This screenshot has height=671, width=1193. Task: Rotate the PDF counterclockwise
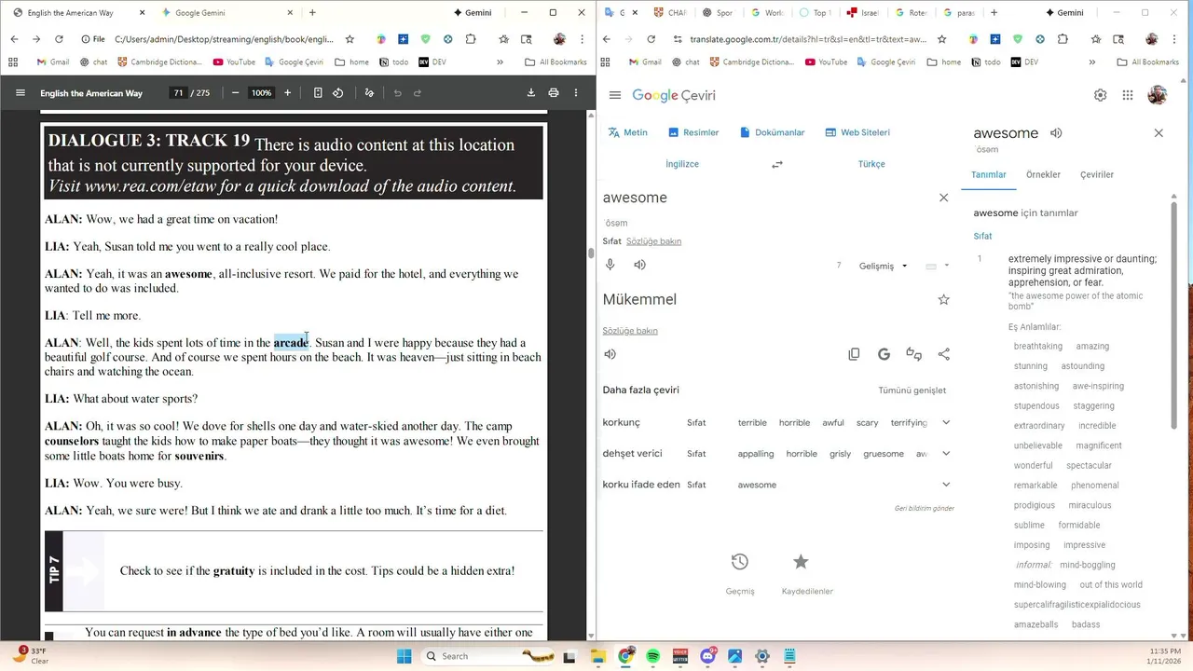tap(338, 93)
